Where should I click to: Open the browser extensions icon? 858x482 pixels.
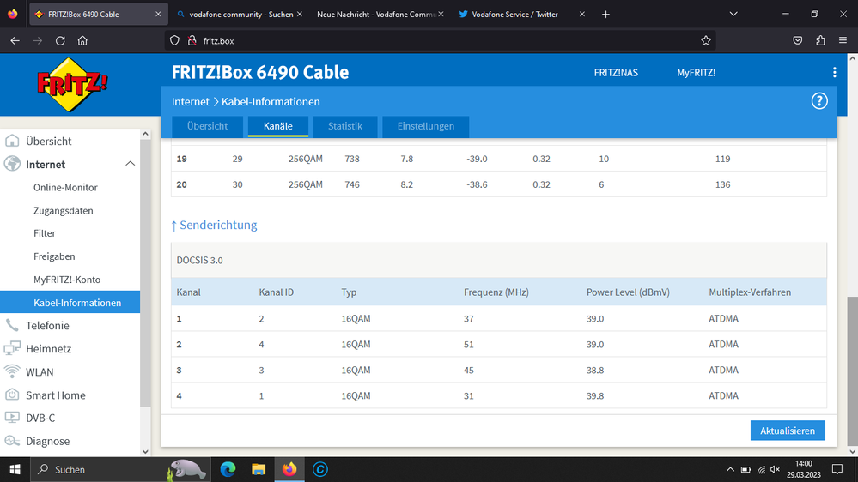click(820, 41)
